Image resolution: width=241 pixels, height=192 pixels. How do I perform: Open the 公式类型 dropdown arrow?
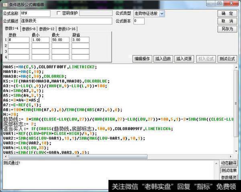point(162,14)
